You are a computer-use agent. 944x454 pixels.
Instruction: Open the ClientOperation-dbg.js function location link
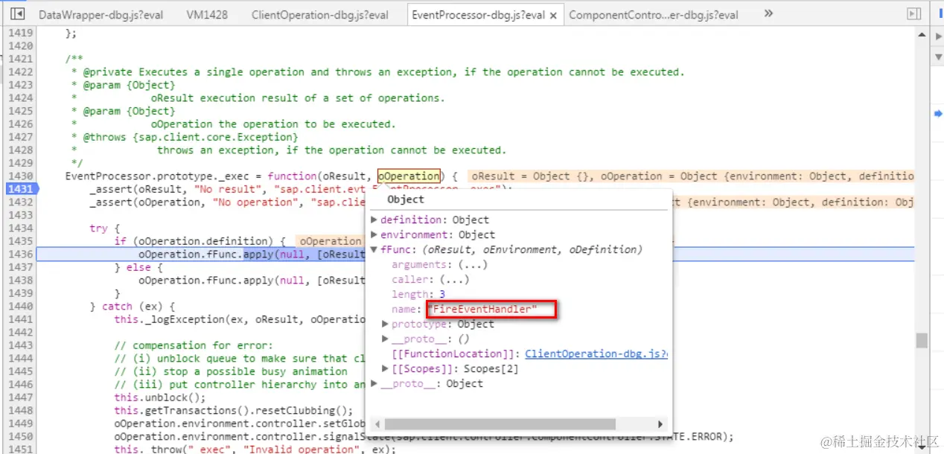pyautogui.click(x=596, y=354)
